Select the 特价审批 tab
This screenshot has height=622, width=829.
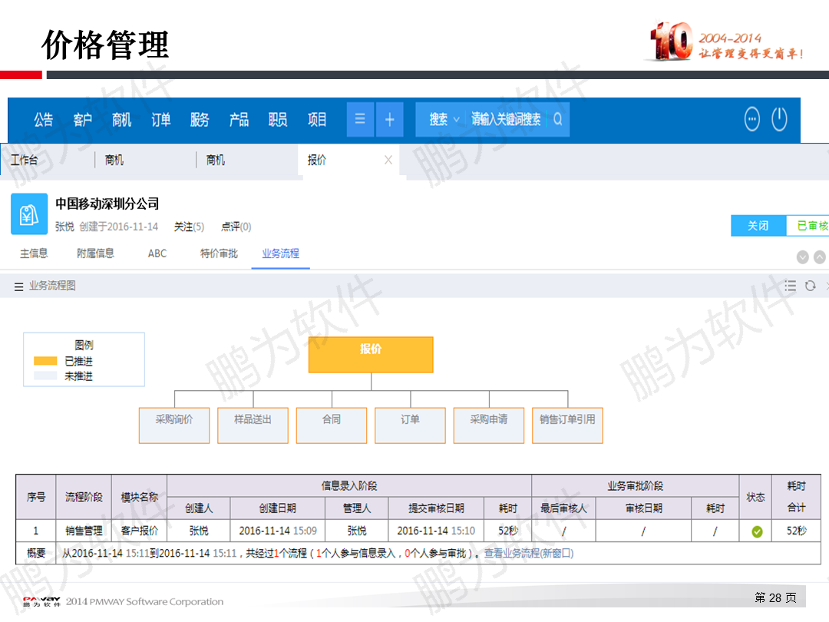coord(219,253)
